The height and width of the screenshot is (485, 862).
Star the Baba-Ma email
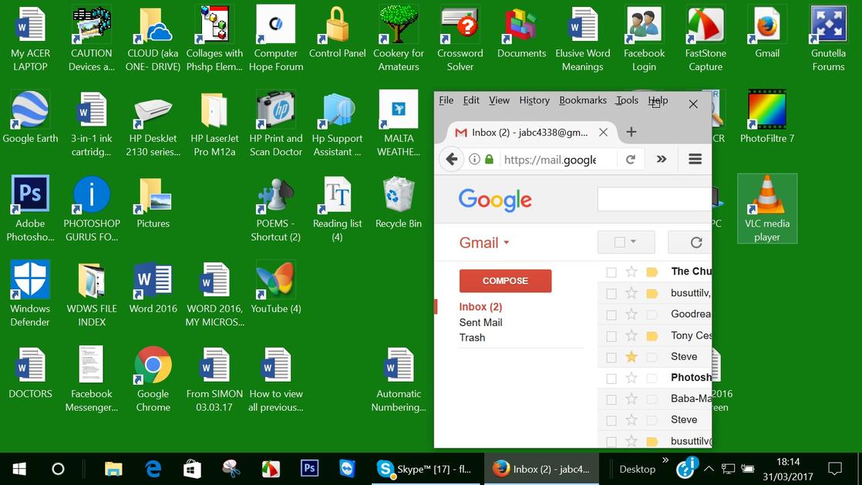coord(631,399)
